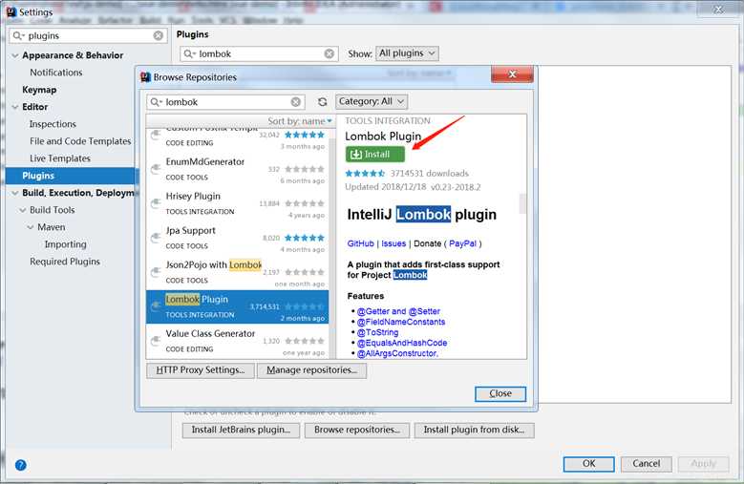744x484 pixels.
Task: Open the Category: All dropdown
Action: coord(372,101)
